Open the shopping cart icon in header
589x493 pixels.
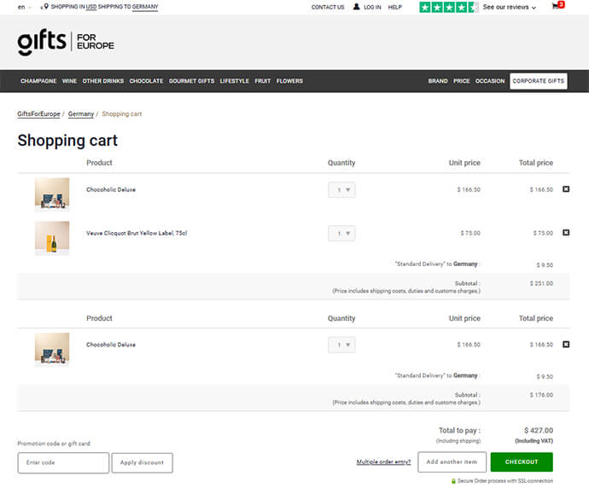coord(557,7)
